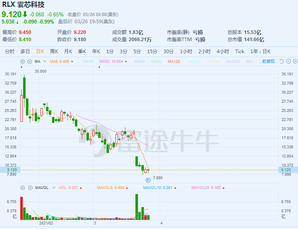Zoom in chart with plus icon

(x=295, y=61)
